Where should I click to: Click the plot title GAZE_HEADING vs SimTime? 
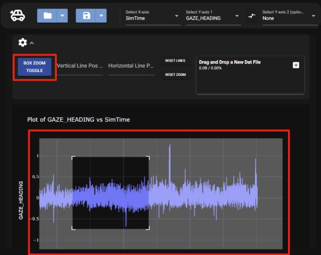[x=78, y=120]
